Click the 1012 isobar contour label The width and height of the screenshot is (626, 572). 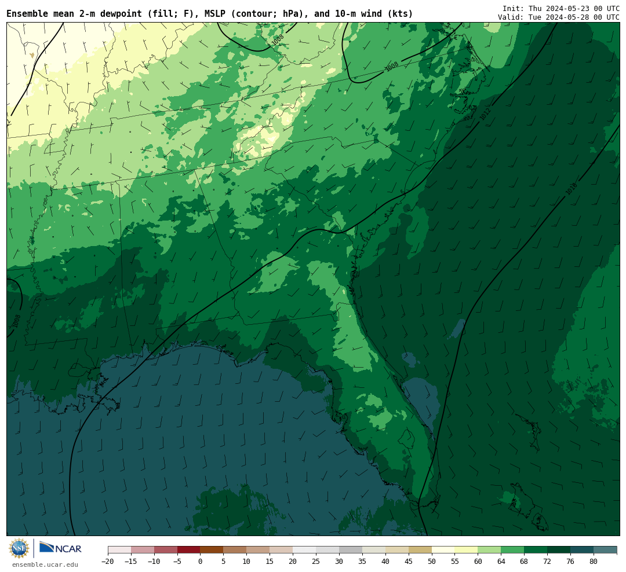tap(485, 114)
